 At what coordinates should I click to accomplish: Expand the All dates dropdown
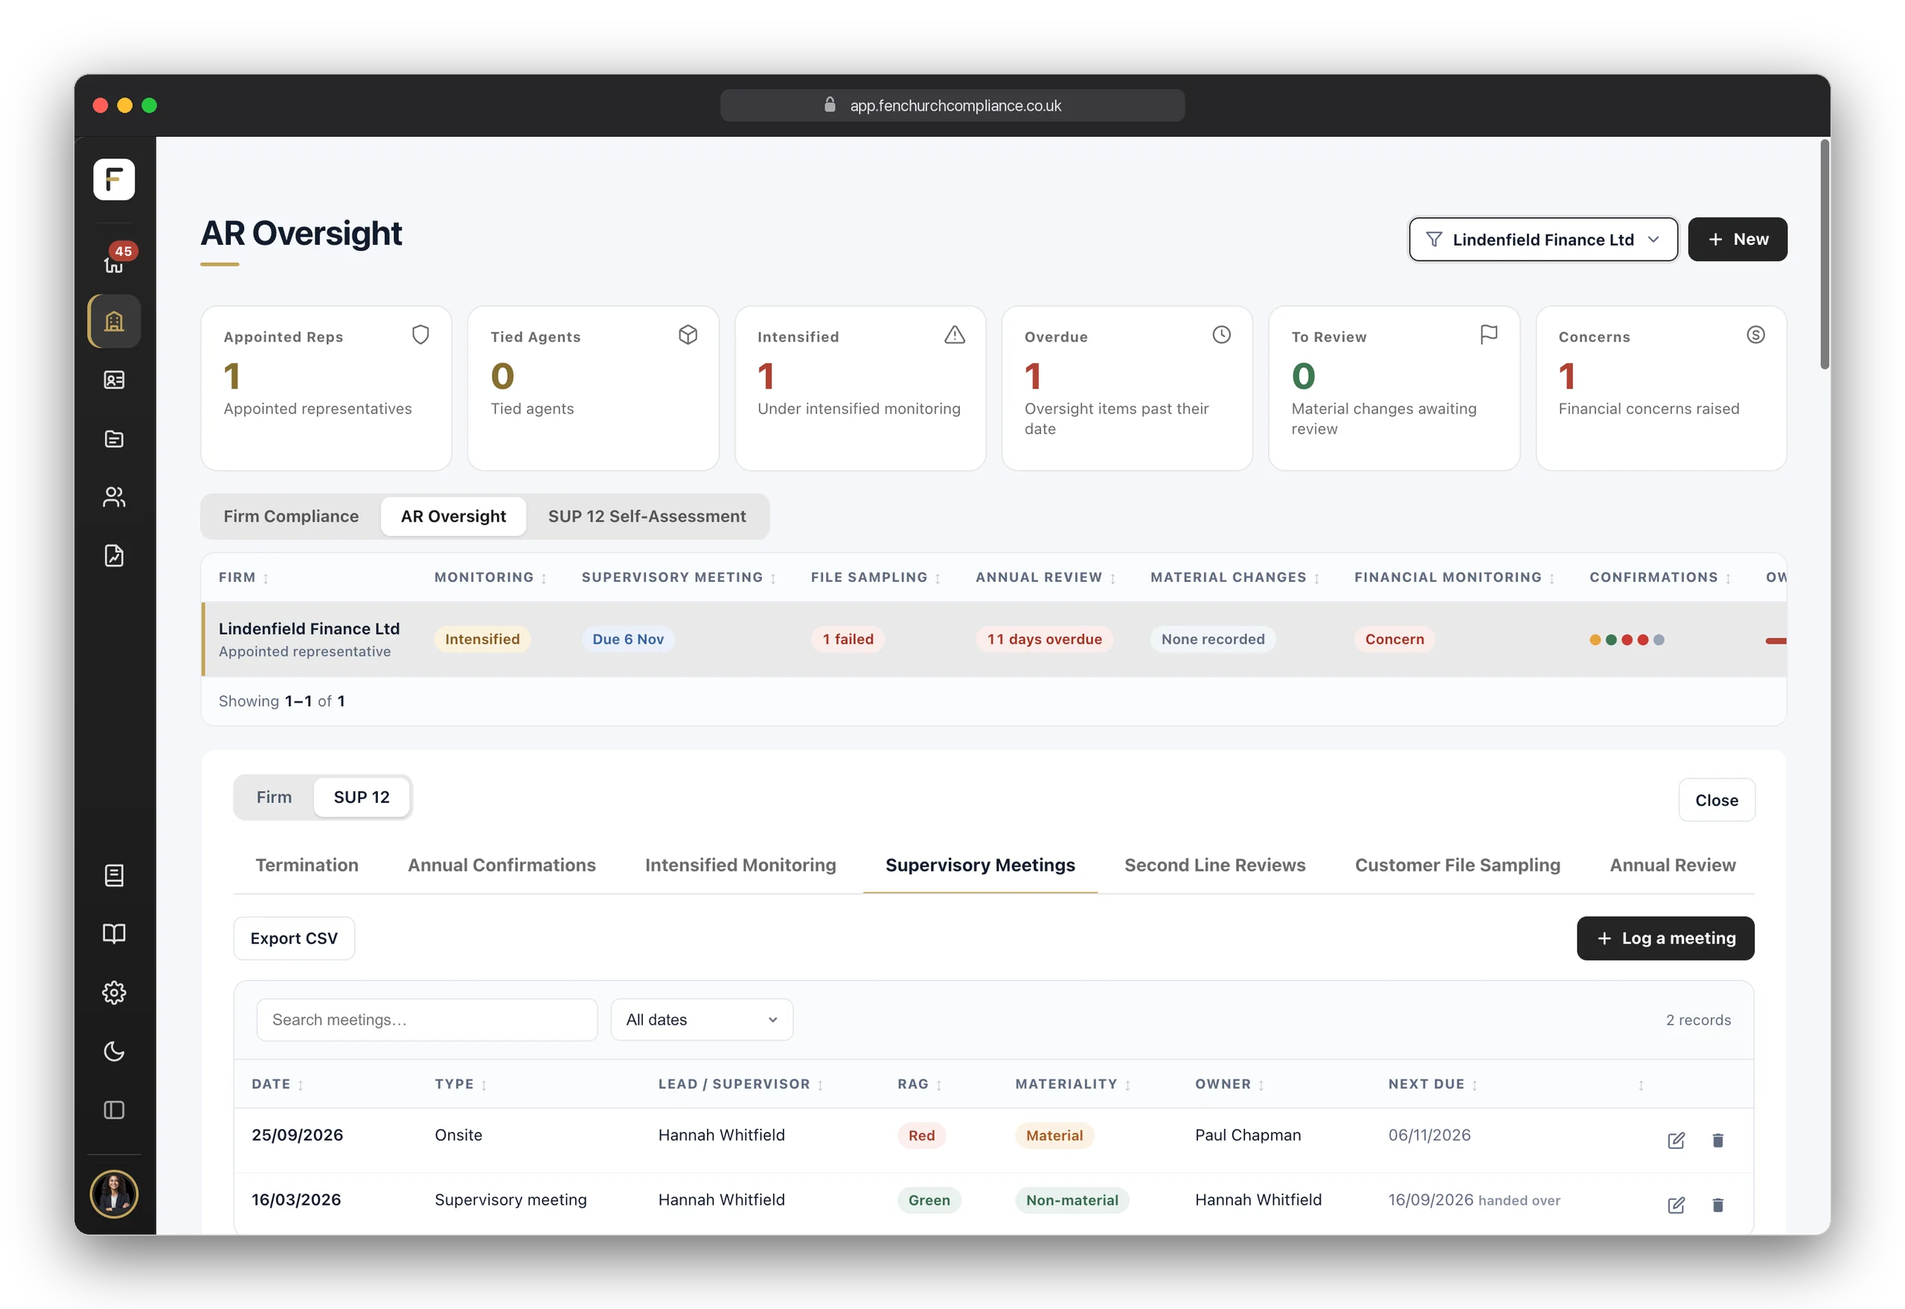(701, 1020)
